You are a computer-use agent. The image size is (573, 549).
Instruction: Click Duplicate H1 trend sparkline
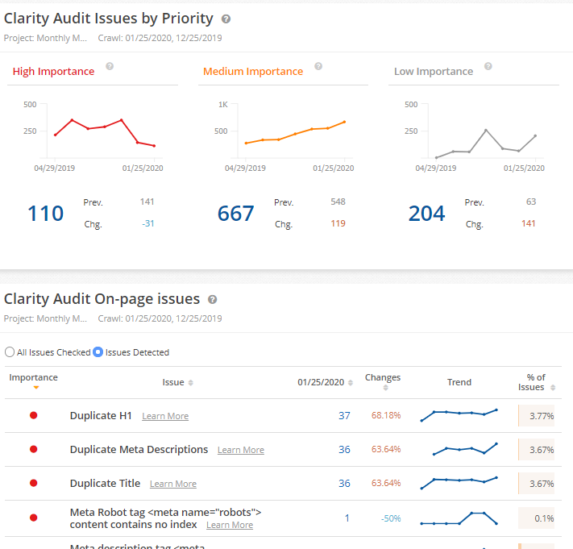[459, 415]
